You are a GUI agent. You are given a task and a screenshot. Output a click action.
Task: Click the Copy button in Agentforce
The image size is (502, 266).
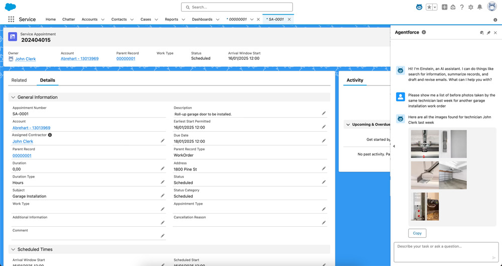(417, 233)
